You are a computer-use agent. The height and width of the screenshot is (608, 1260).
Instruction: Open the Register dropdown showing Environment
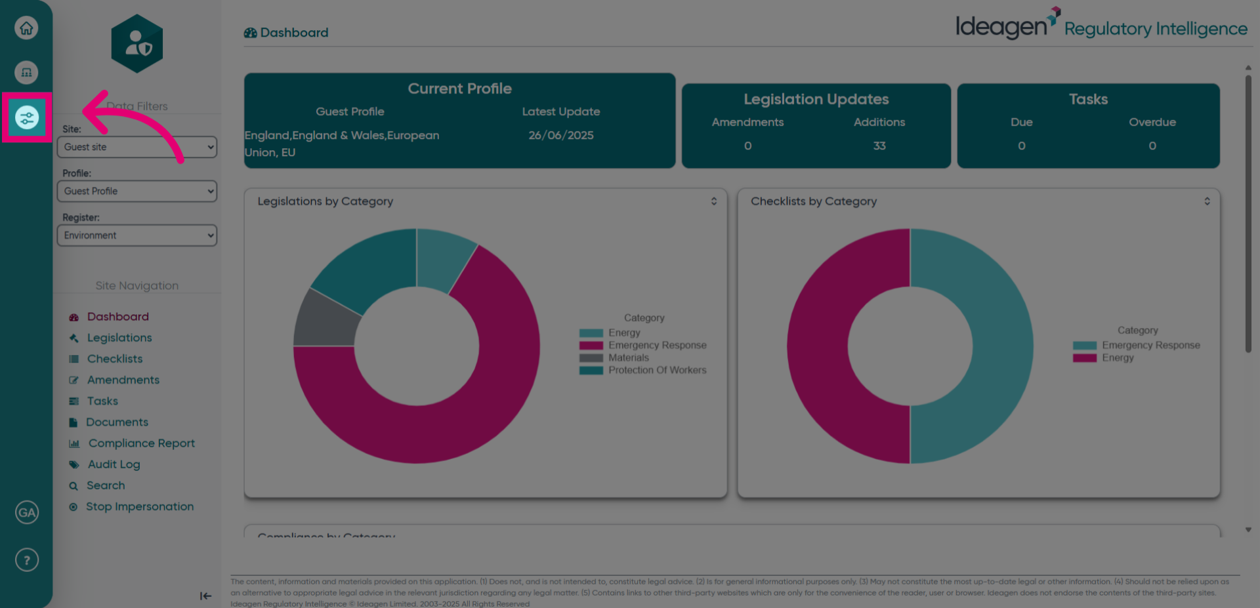pos(137,235)
